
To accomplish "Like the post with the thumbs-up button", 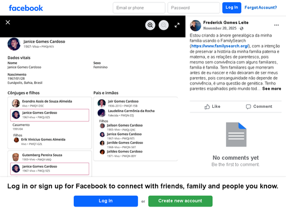I will pos(212,107).
